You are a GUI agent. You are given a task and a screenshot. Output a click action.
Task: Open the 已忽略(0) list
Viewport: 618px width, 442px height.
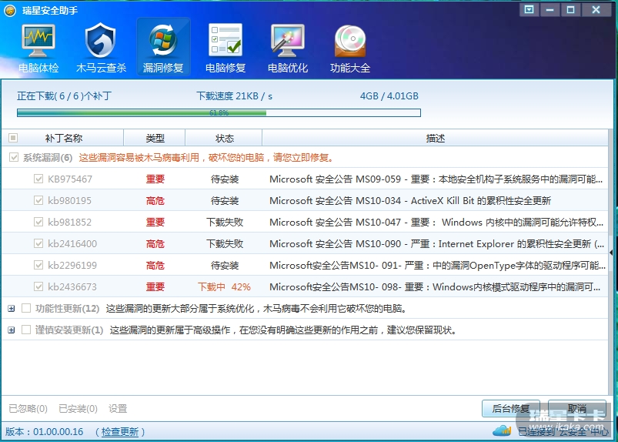coord(28,408)
